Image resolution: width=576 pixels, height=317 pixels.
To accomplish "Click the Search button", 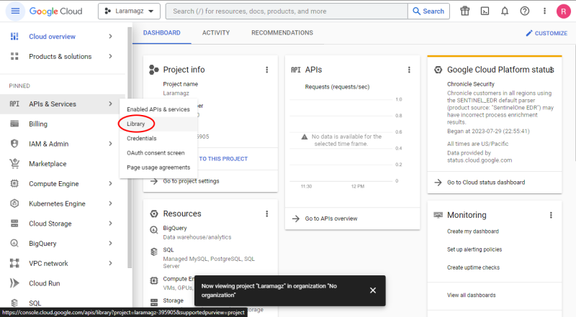I will tap(428, 11).
